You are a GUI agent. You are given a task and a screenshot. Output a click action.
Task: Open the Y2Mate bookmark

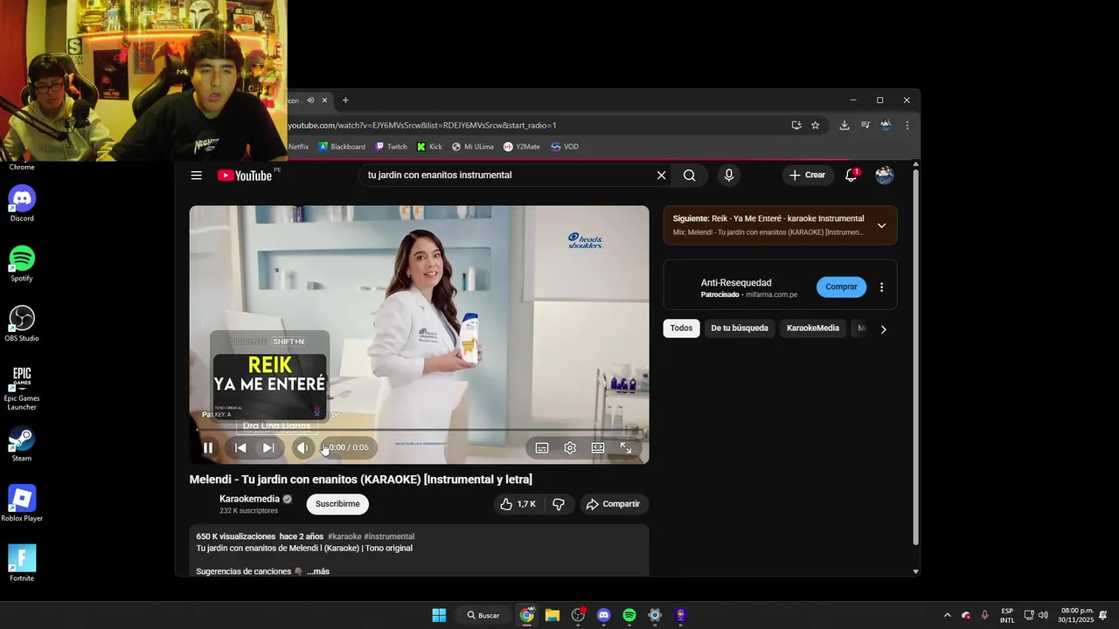(522, 147)
